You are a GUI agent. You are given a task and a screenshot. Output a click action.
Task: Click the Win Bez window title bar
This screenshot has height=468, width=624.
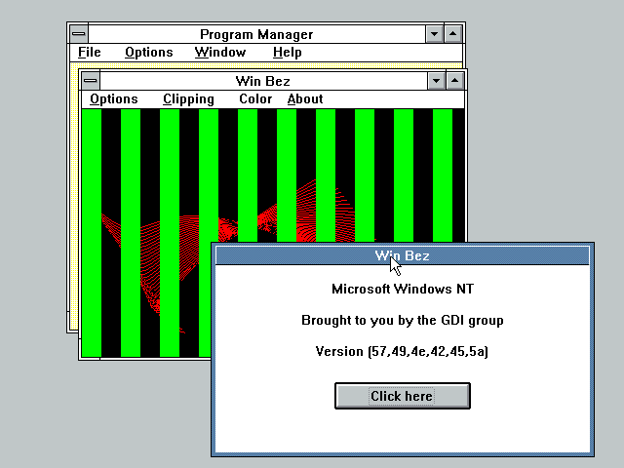click(x=263, y=81)
